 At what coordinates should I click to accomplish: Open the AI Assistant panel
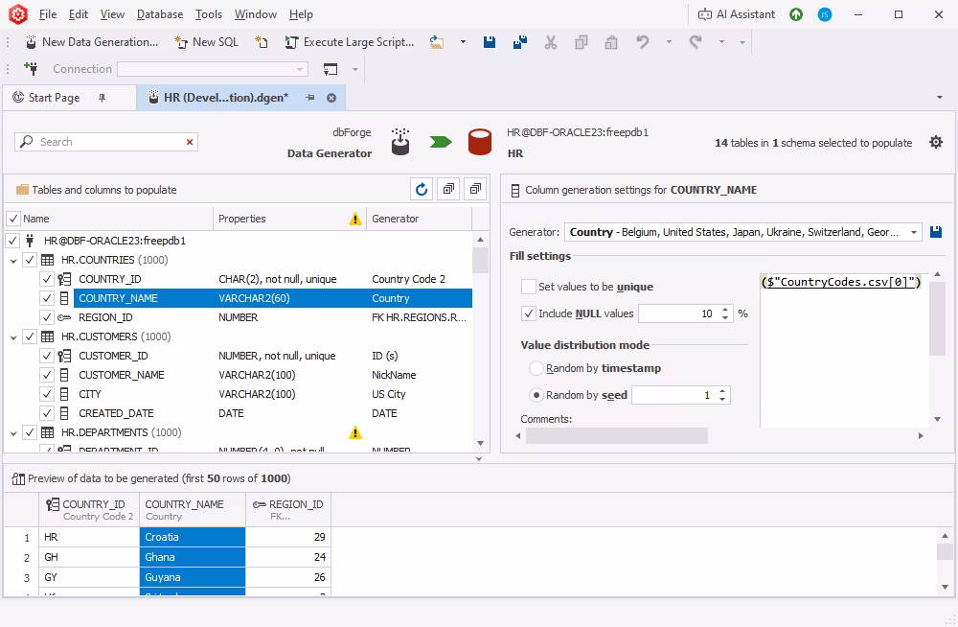pos(737,14)
